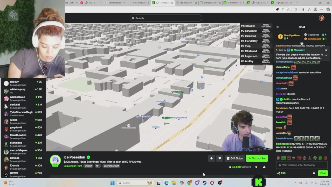332x187 pixels.
Task: Open iDuncle channel in sidebar
Action: [23, 167]
